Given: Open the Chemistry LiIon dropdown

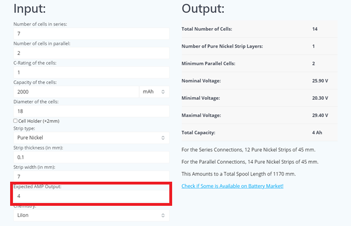Looking at the screenshot, I should pyautogui.click(x=91, y=215).
